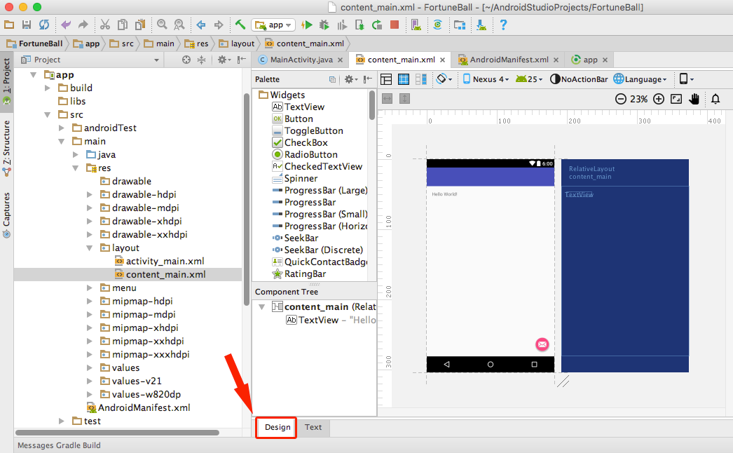Open the Language dropdown
This screenshot has width=733, height=453.
640,79
